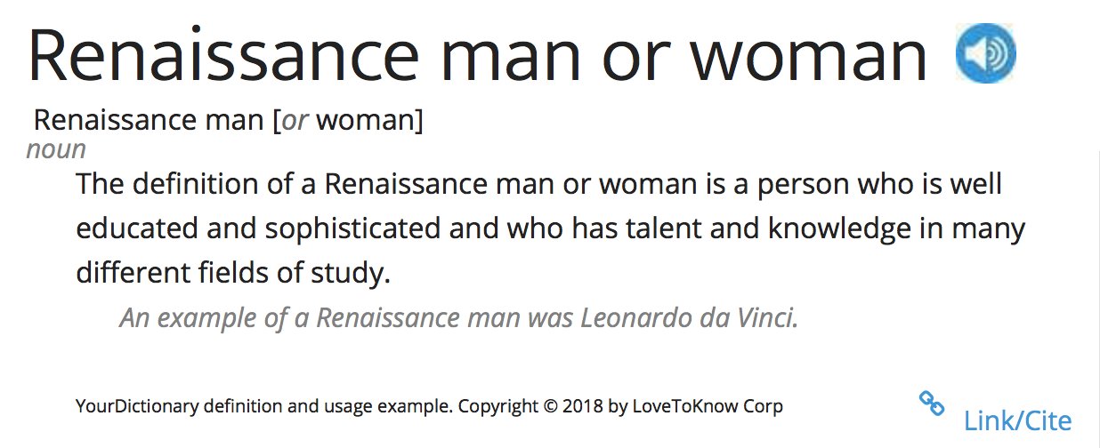Play the audio pronunciation speaker icon
Viewport: 1100px width, 448px height.
pyautogui.click(x=985, y=53)
